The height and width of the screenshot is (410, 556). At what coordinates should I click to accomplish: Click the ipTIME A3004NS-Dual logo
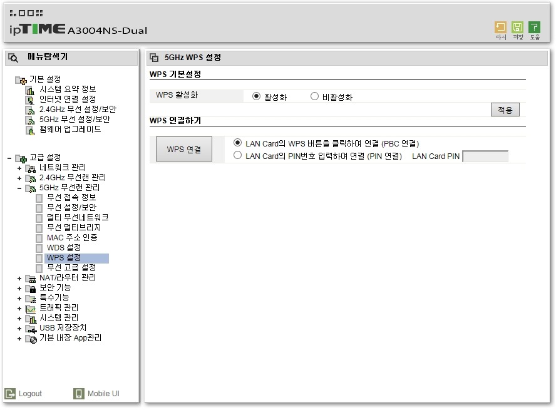pyautogui.click(x=78, y=29)
